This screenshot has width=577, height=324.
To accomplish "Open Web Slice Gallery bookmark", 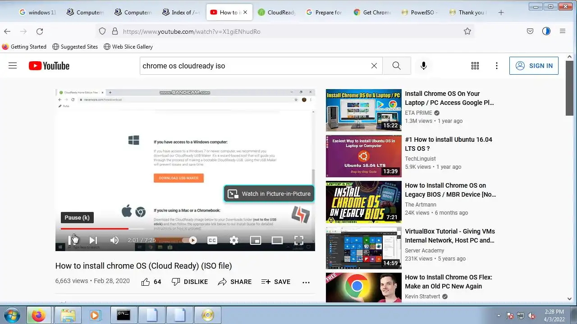I will pyautogui.click(x=128, y=46).
